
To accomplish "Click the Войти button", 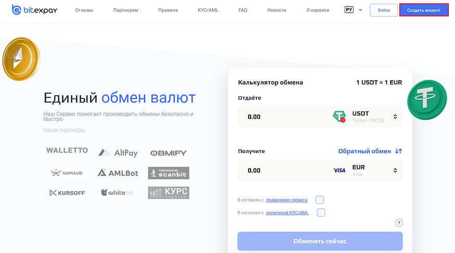I will click(x=384, y=10).
